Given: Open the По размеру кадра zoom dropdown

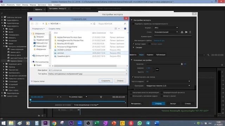Looking at the screenshot, I should [x=78, y=97].
